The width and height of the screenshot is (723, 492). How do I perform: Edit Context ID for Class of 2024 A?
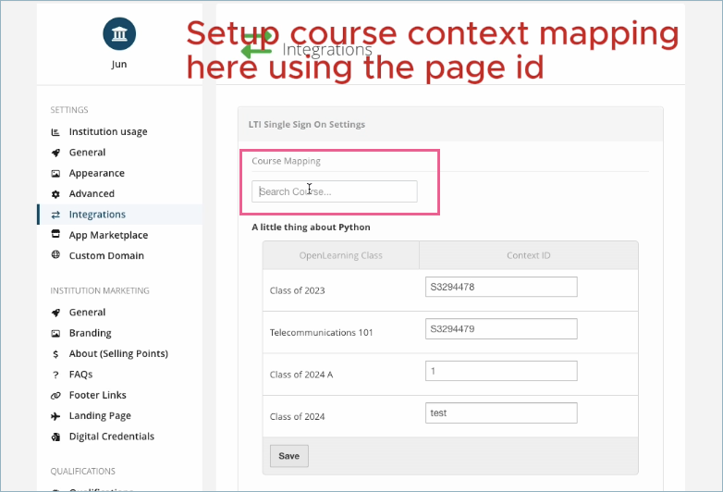click(501, 371)
